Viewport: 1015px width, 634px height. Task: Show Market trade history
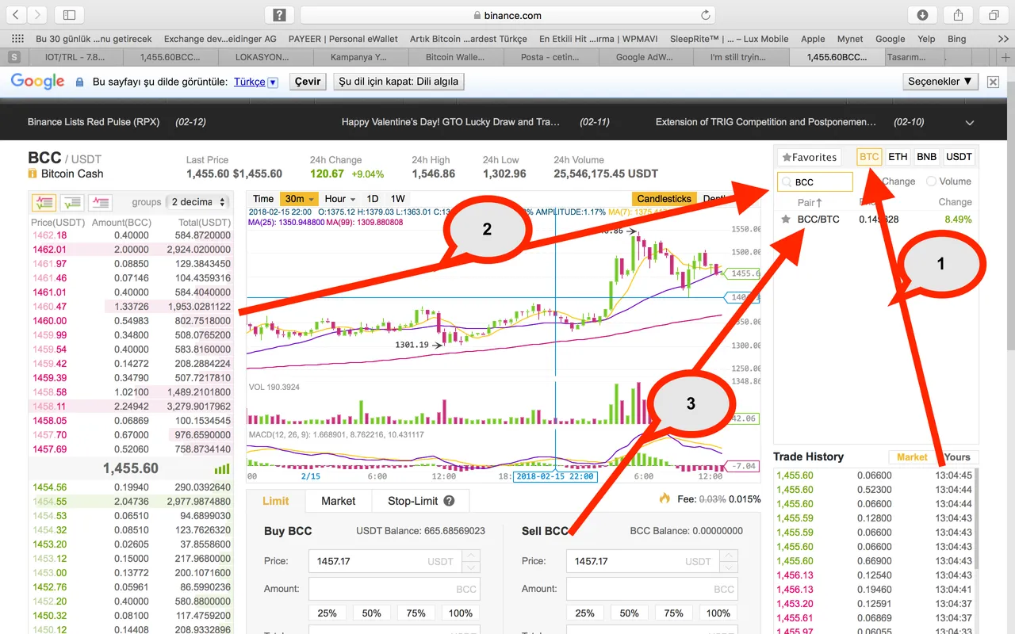[x=912, y=457]
